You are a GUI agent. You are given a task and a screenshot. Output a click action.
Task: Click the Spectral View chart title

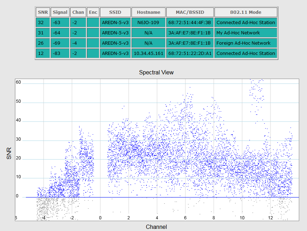pos(156,72)
